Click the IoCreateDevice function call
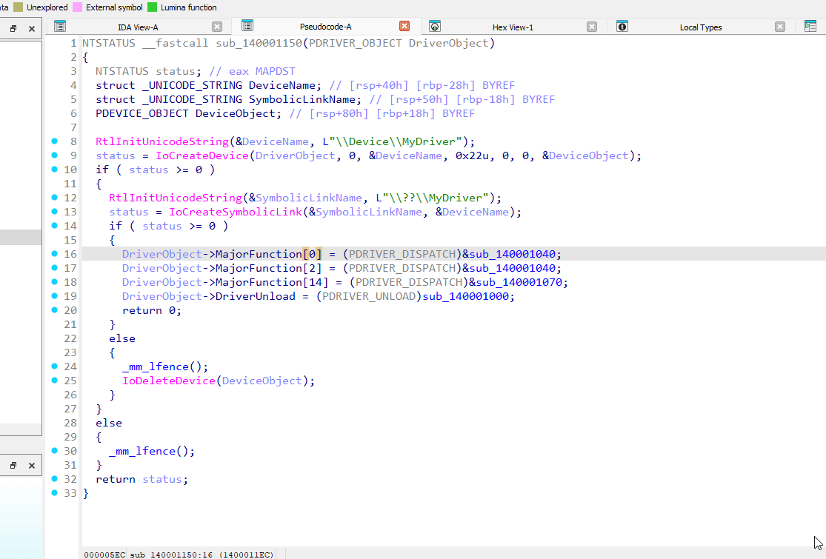 pyautogui.click(x=202, y=155)
